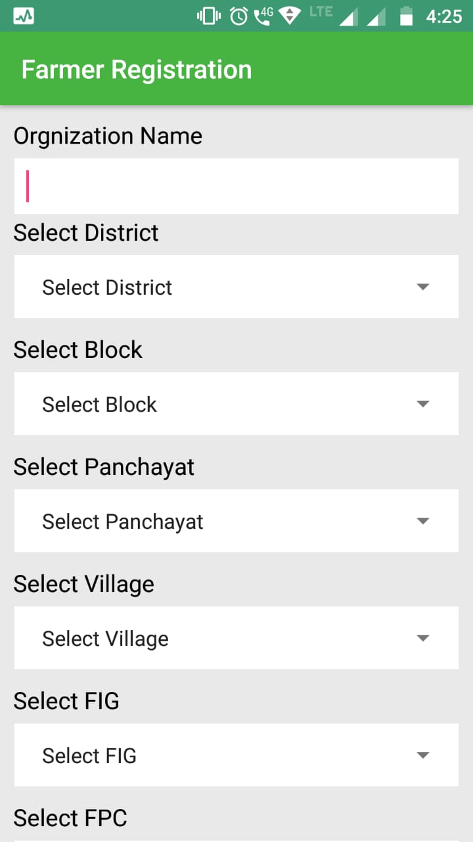This screenshot has width=473, height=842.
Task: Tap the Select District arrow indicator
Action: click(423, 287)
